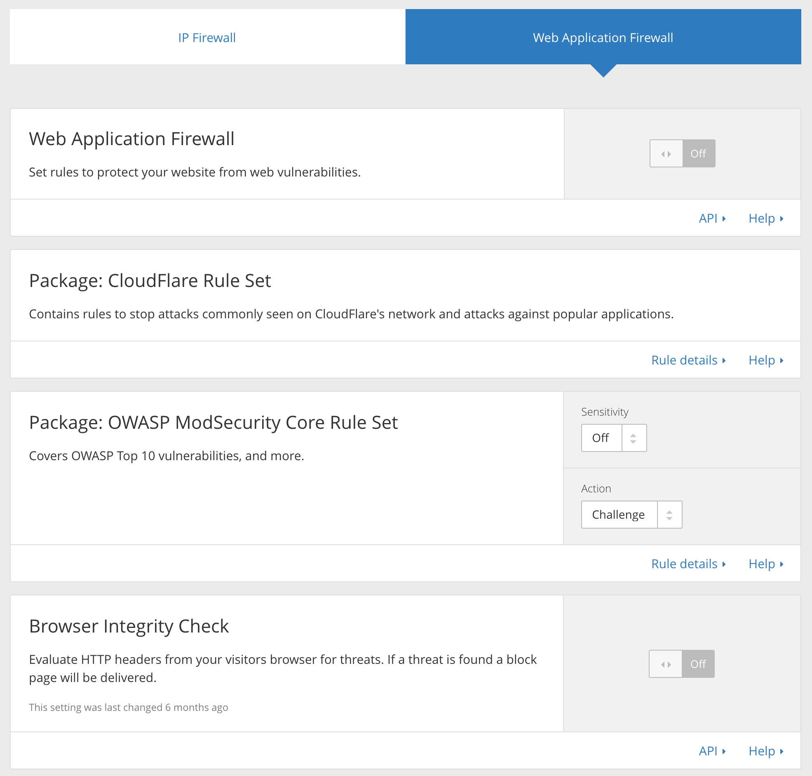Screen dimensions: 812x776
Task: Click the OWASP Action stepper up arrow
Action: (669, 510)
